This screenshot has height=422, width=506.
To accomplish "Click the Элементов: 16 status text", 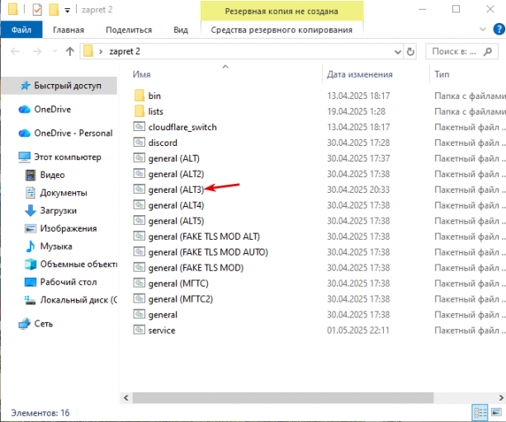I will coord(40,413).
